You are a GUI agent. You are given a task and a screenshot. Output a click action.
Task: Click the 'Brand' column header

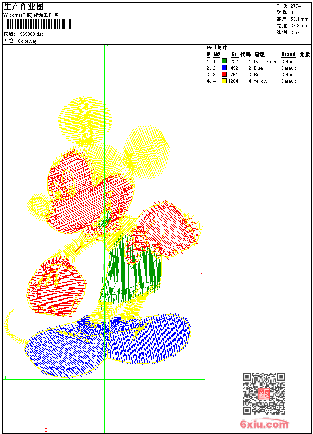(288, 55)
